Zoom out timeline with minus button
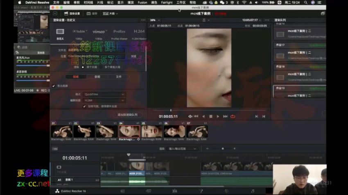The height and width of the screenshot is (195, 348). click(207, 149)
